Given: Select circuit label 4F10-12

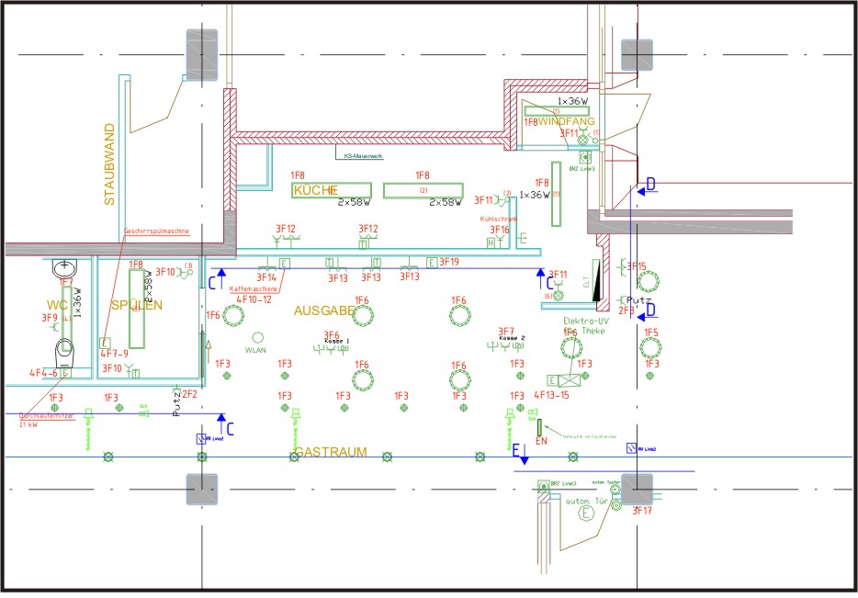Looking at the screenshot, I should (x=254, y=299).
